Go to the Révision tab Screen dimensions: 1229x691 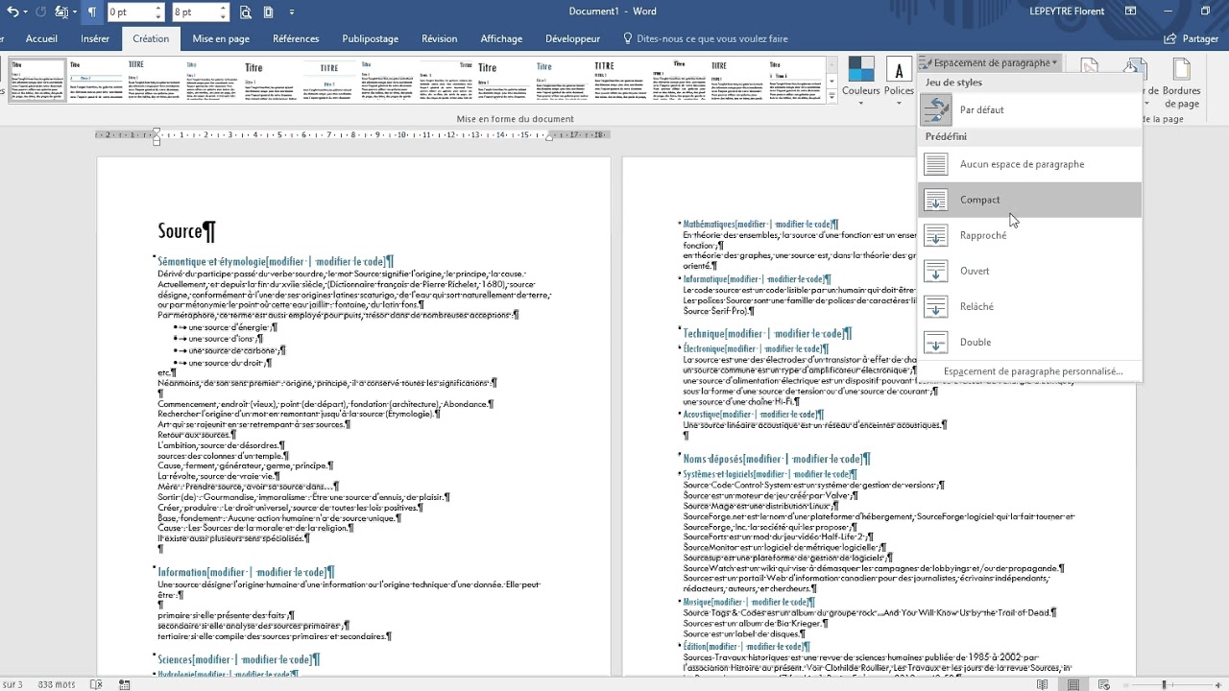click(x=439, y=38)
